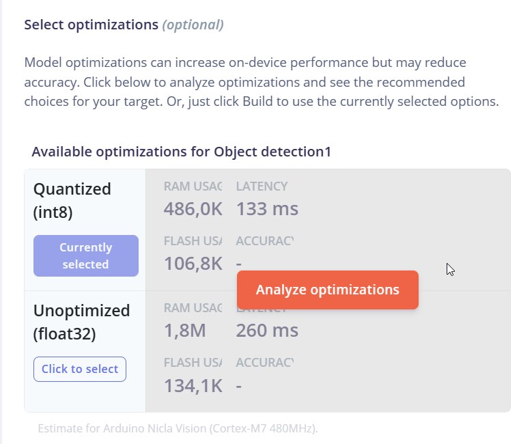Click the unoptimized row ACCURACY header label
Screen dimensions: 519x444
[264, 363]
